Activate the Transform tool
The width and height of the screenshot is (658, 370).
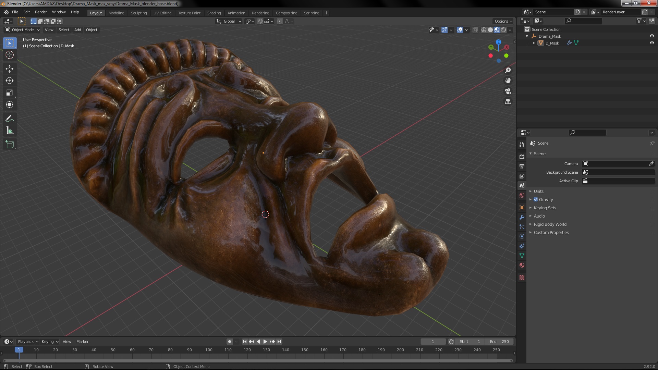(x=10, y=104)
